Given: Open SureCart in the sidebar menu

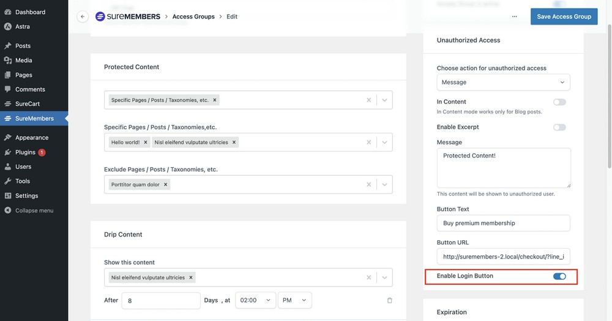Looking at the screenshot, I should (28, 104).
